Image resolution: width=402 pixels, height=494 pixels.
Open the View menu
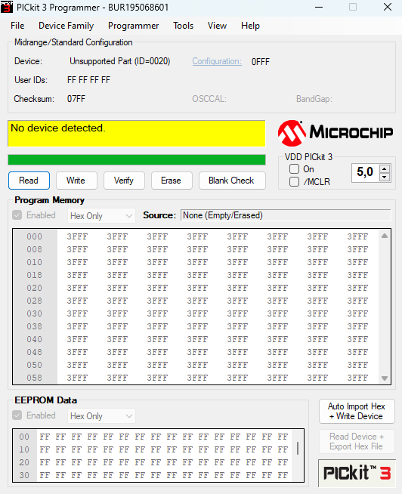217,26
